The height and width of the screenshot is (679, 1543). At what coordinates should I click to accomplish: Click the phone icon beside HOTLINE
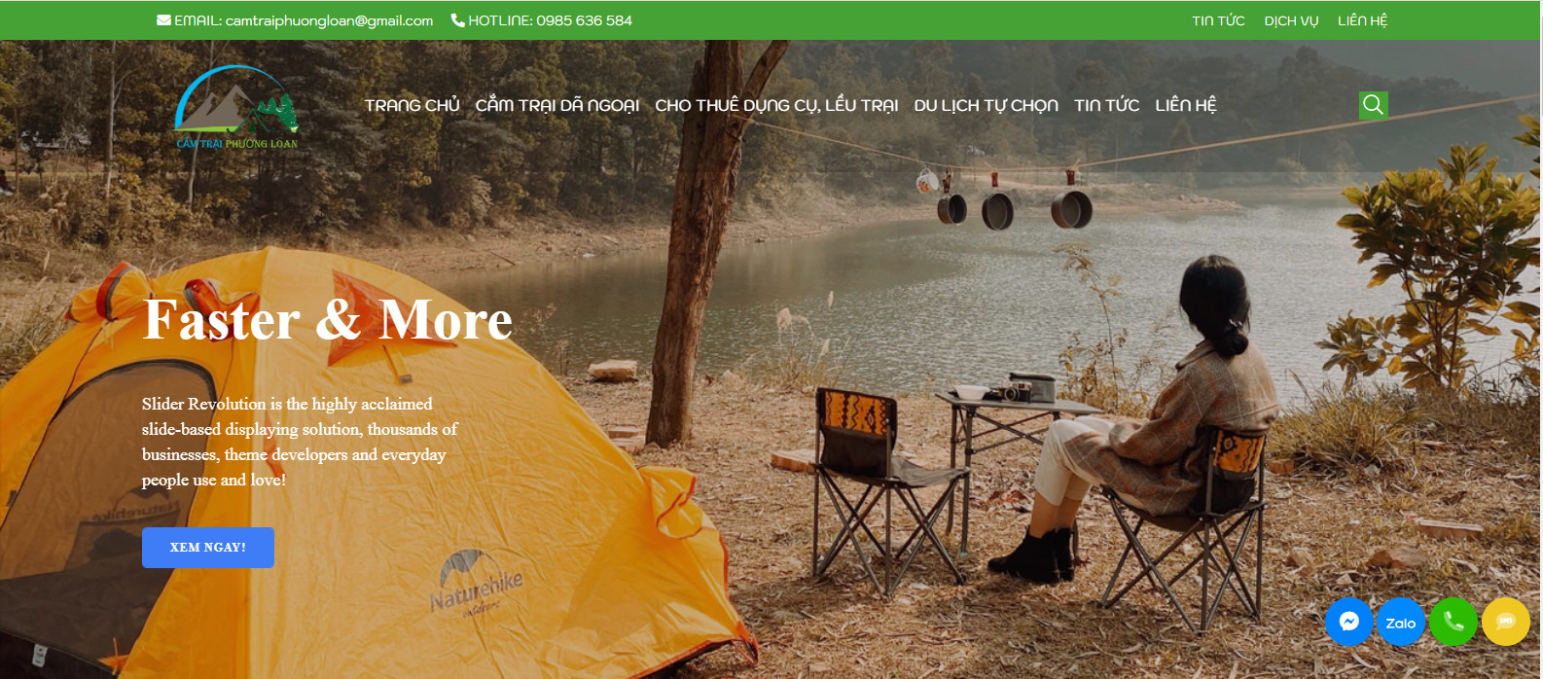(x=457, y=19)
